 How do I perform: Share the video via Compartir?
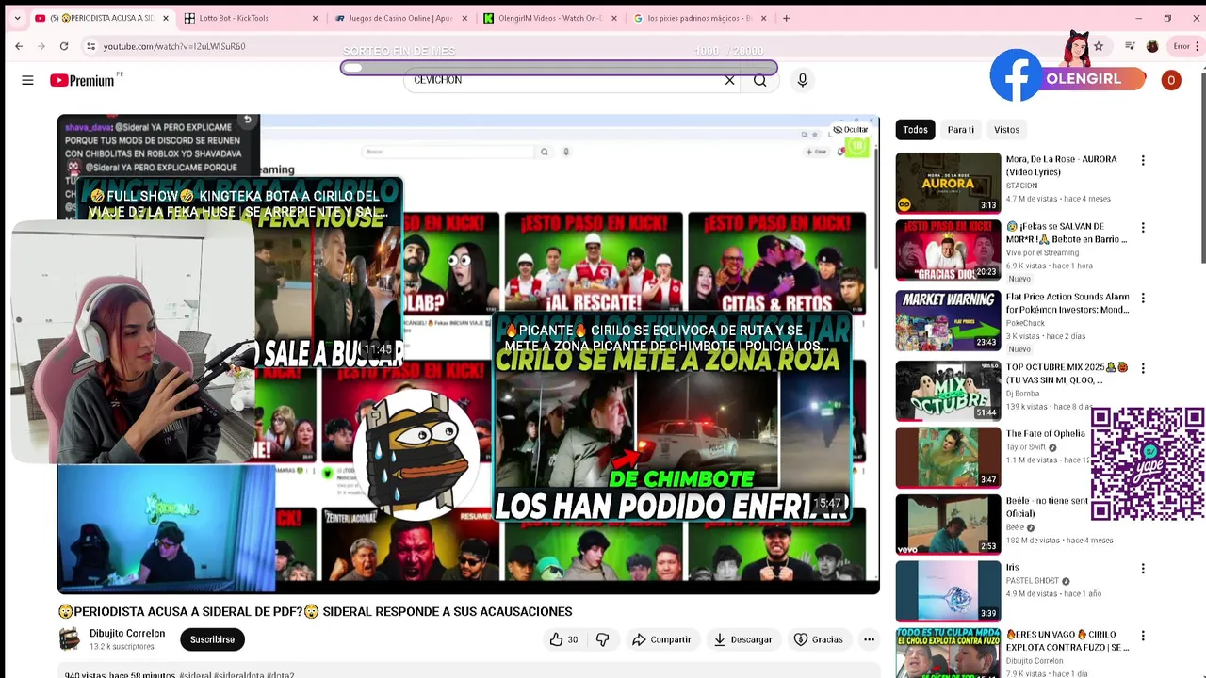coord(661,639)
